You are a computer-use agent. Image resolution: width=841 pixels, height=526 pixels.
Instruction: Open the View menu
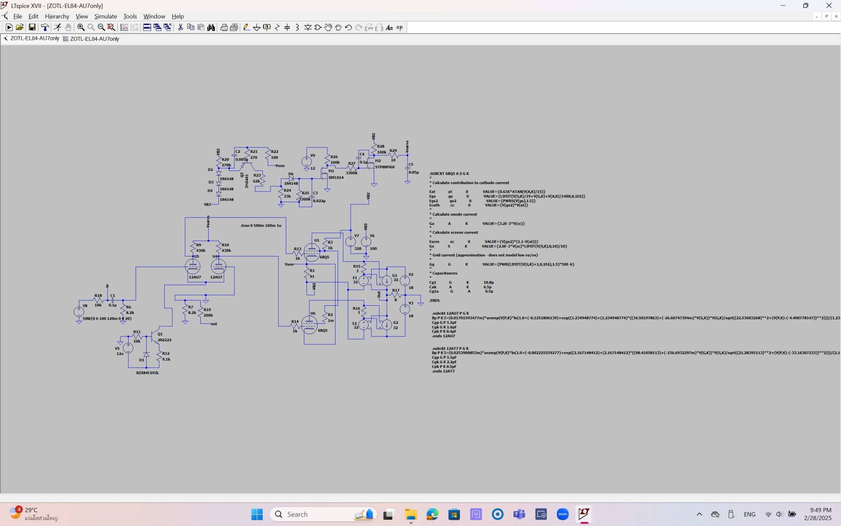click(82, 16)
